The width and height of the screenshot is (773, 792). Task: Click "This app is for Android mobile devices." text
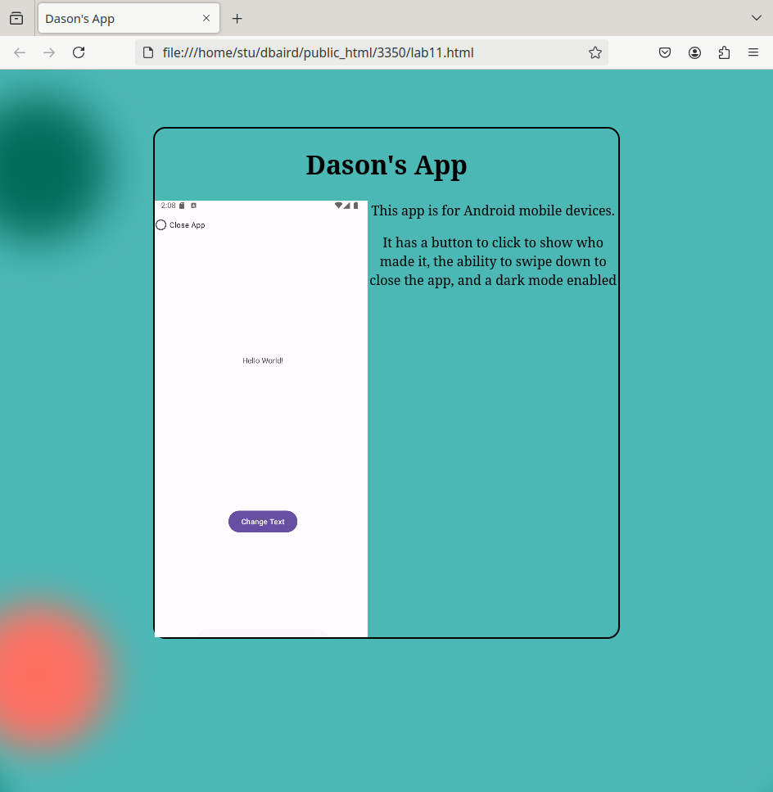(493, 210)
